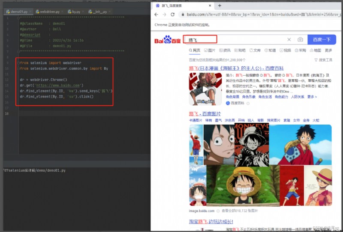Open image search camera icon
Viewport: 343px width, 232px height.
301,39
